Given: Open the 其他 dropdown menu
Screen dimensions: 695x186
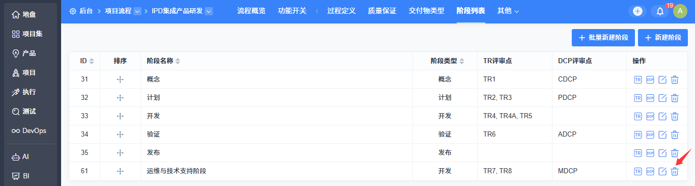Looking at the screenshot, I should tap(508, 11).
